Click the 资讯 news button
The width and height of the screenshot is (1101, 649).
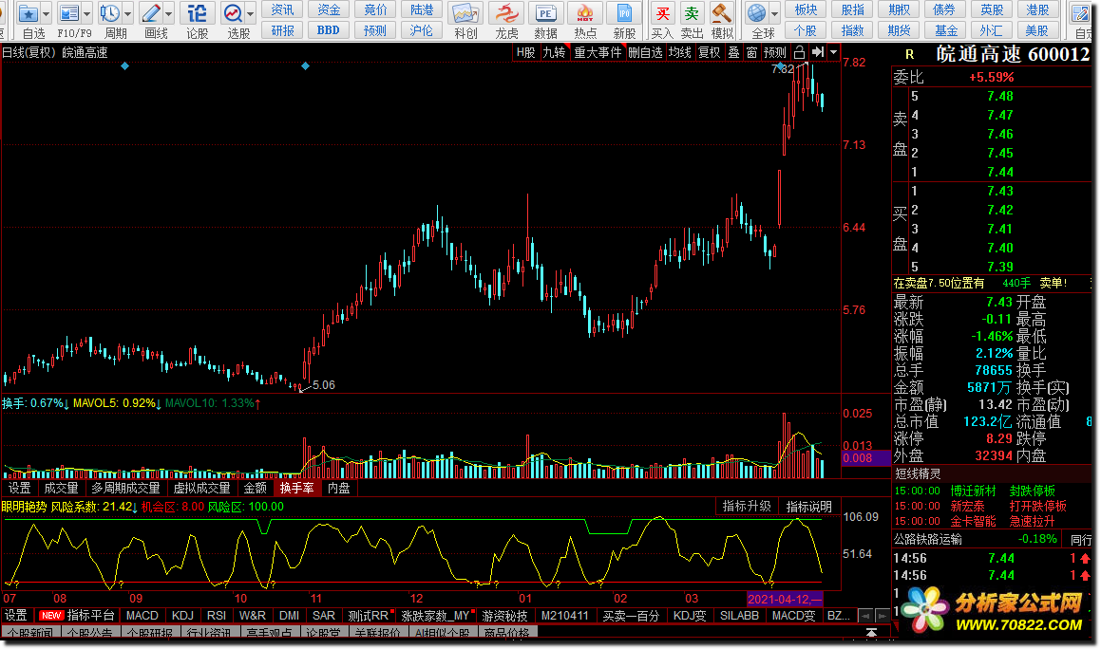(x=282, y=9)
